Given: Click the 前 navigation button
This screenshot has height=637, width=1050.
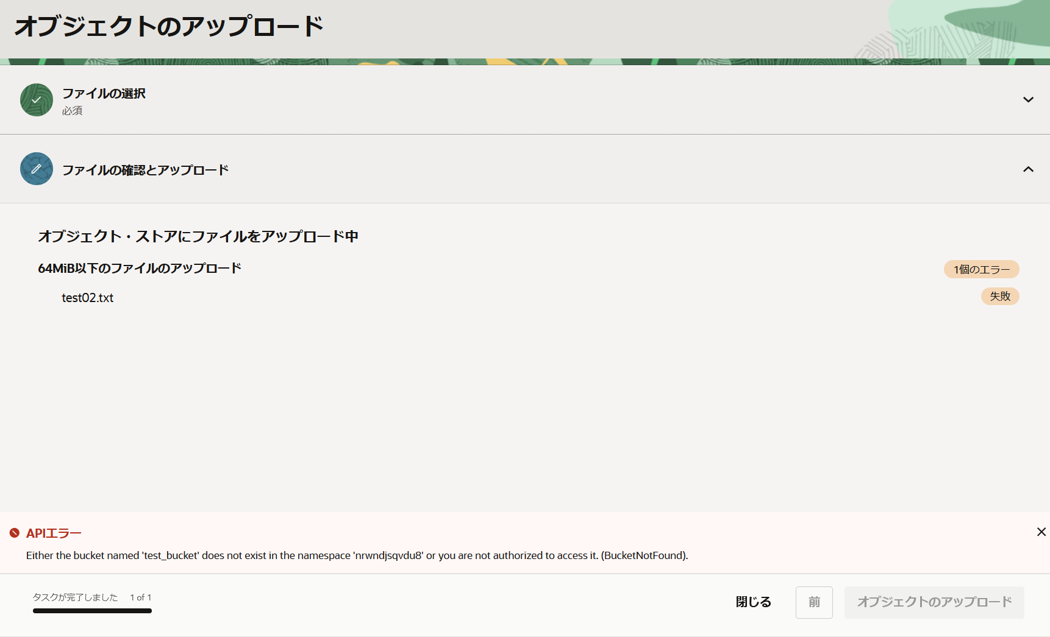Looking at the screenshot, I should pos(814,602).
